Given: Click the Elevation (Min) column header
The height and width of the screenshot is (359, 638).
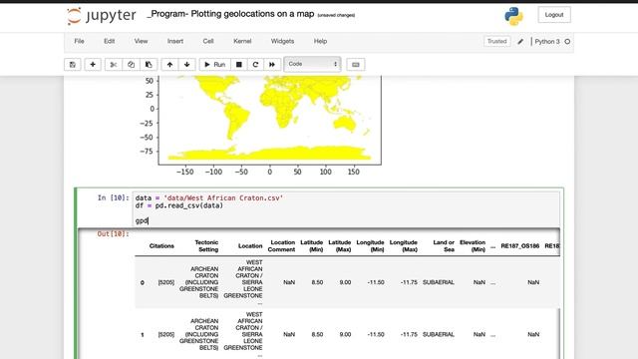Looking at the screenshot, I should pos(473,246).
